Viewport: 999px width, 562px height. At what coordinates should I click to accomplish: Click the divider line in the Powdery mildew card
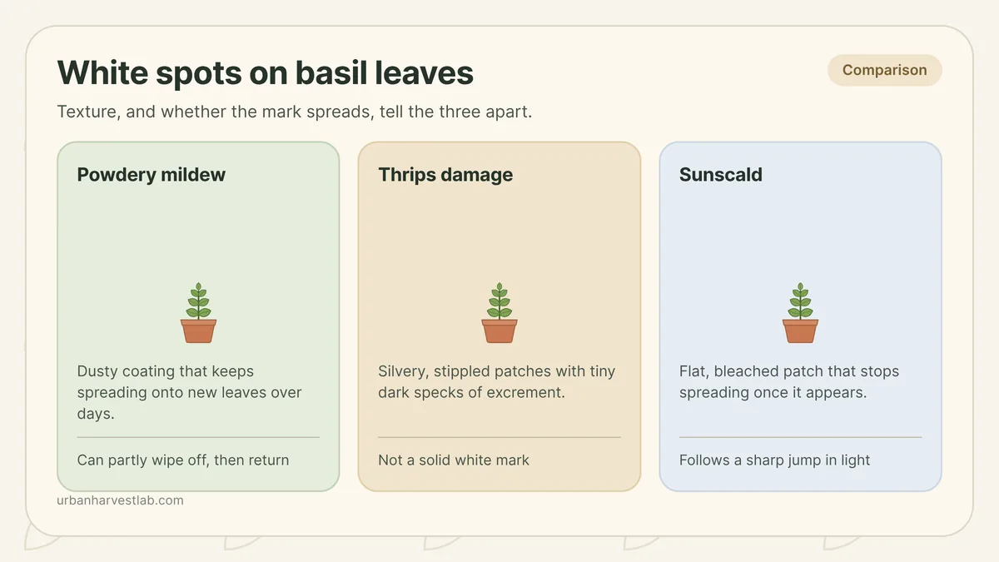tap(198, 437)
